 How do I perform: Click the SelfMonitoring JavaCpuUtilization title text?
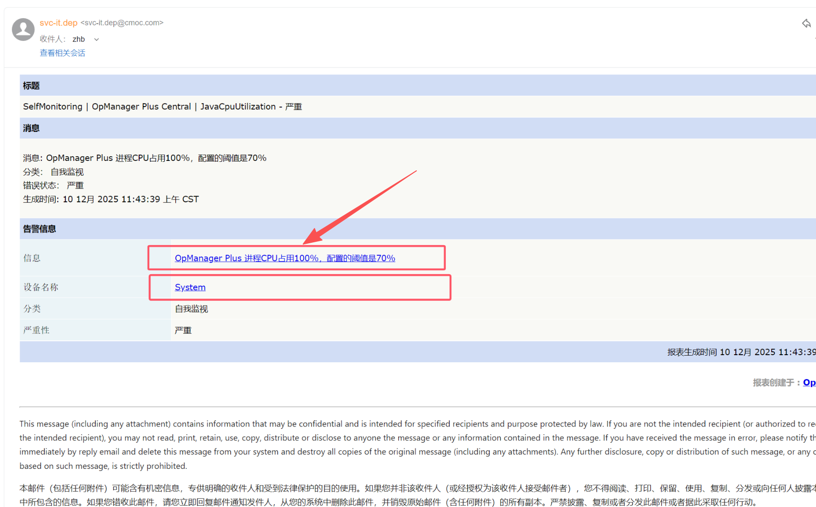tap(162, 107)
